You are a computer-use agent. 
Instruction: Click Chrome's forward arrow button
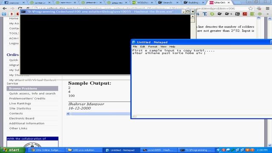(x=12, y=8)
